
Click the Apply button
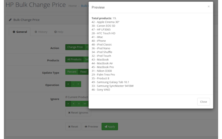click(110, 126)
